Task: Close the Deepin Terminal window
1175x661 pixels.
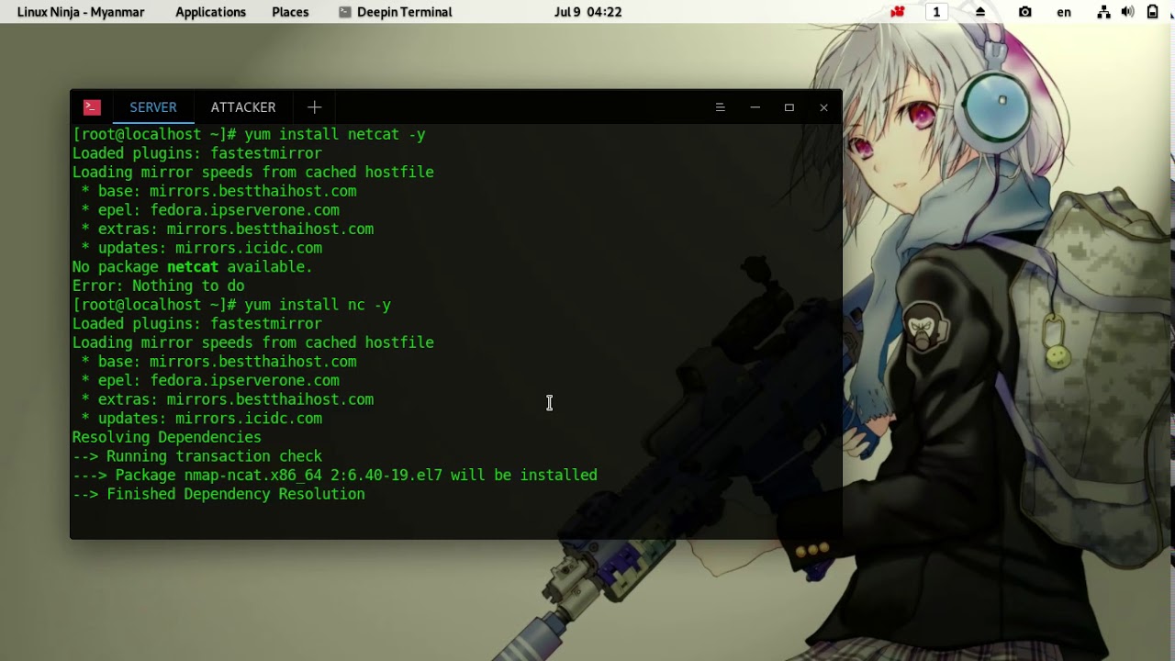Action: coord(823,107)
